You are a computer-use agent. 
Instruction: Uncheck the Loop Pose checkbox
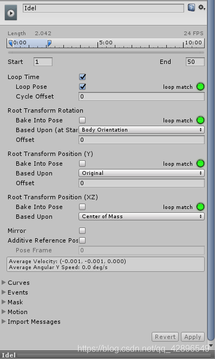click(x=82, y=87)
